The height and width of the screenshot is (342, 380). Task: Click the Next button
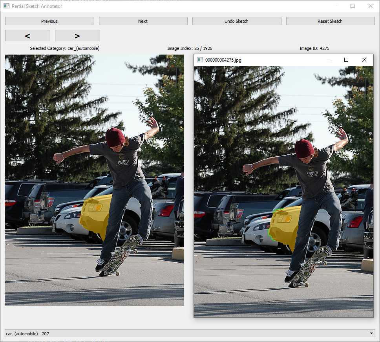pyautogui.click(x=143, y=21)
